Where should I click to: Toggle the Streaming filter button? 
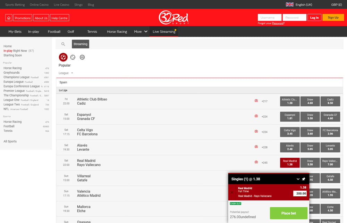click(x=80, y=44)
